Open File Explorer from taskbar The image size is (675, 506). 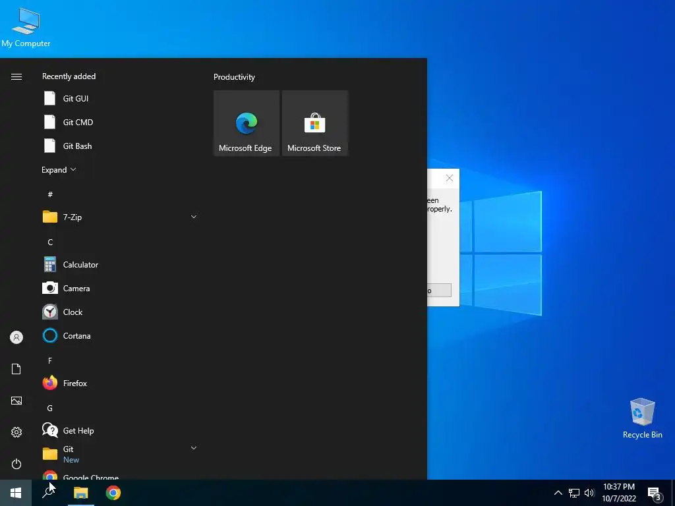click(x=81, y=493)
